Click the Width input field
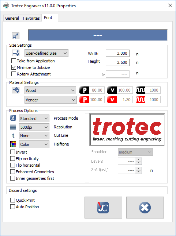This screenshot has height=236, width=176. pyautogui.click(x=117, y=53)
